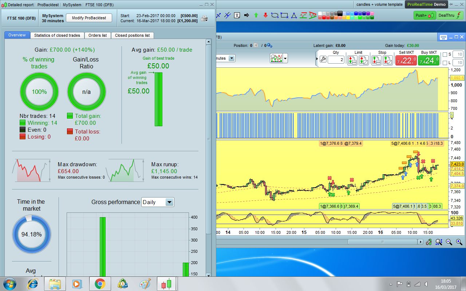Tick the L checkbox
The height and width of the screenshot is (291, 466).
tap(444, 63)
